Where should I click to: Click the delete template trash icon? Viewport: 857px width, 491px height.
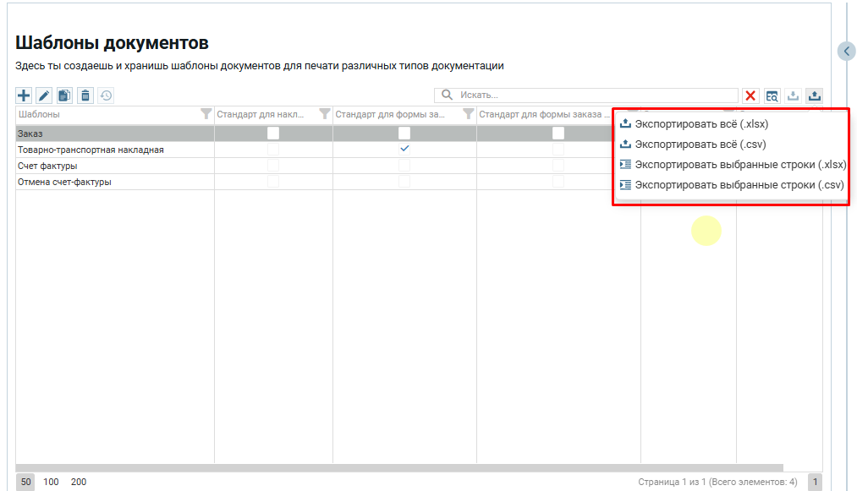click(85, 95)
